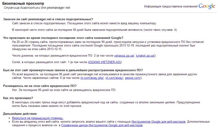
Task: Open the peswe.com/ link
Action: [133, 78]
